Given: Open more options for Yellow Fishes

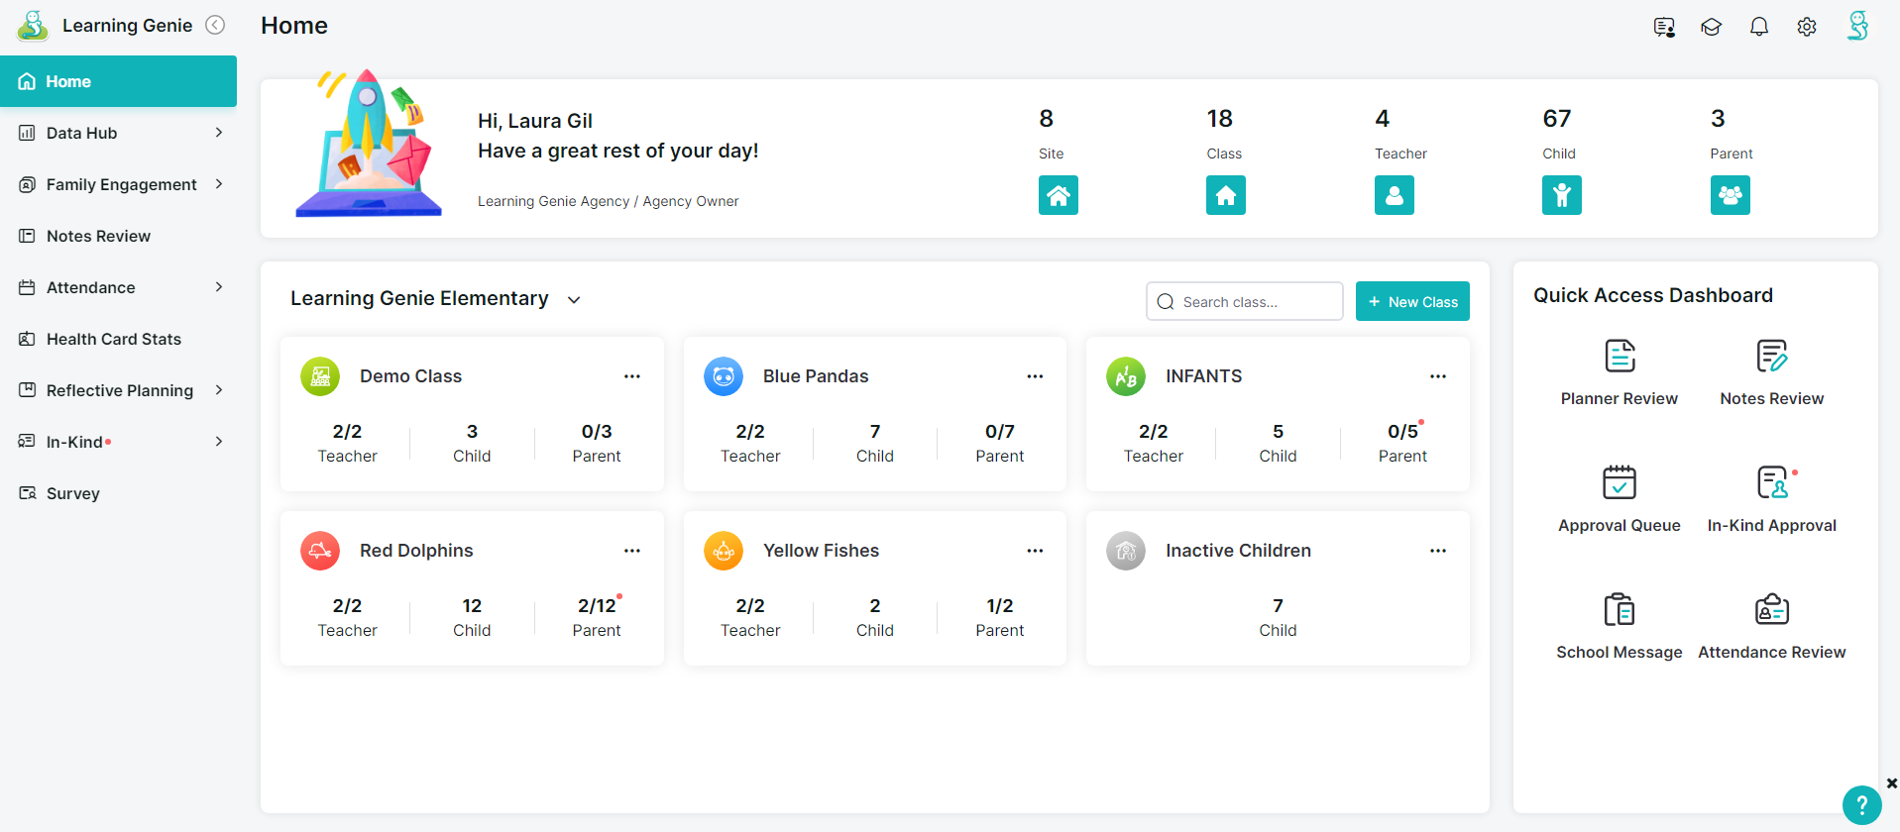Looking at the screenshot, I should 1035,551.
